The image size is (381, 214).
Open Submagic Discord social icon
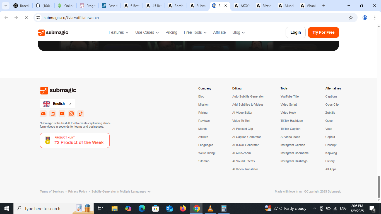(x=43, y=114)
